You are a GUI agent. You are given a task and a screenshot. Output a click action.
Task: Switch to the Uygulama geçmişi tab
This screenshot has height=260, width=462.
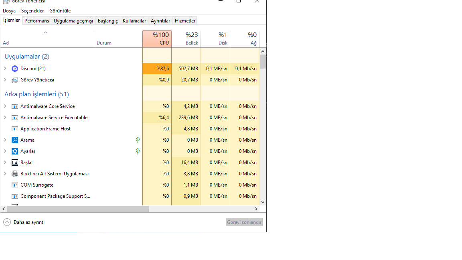pos(73,21)
